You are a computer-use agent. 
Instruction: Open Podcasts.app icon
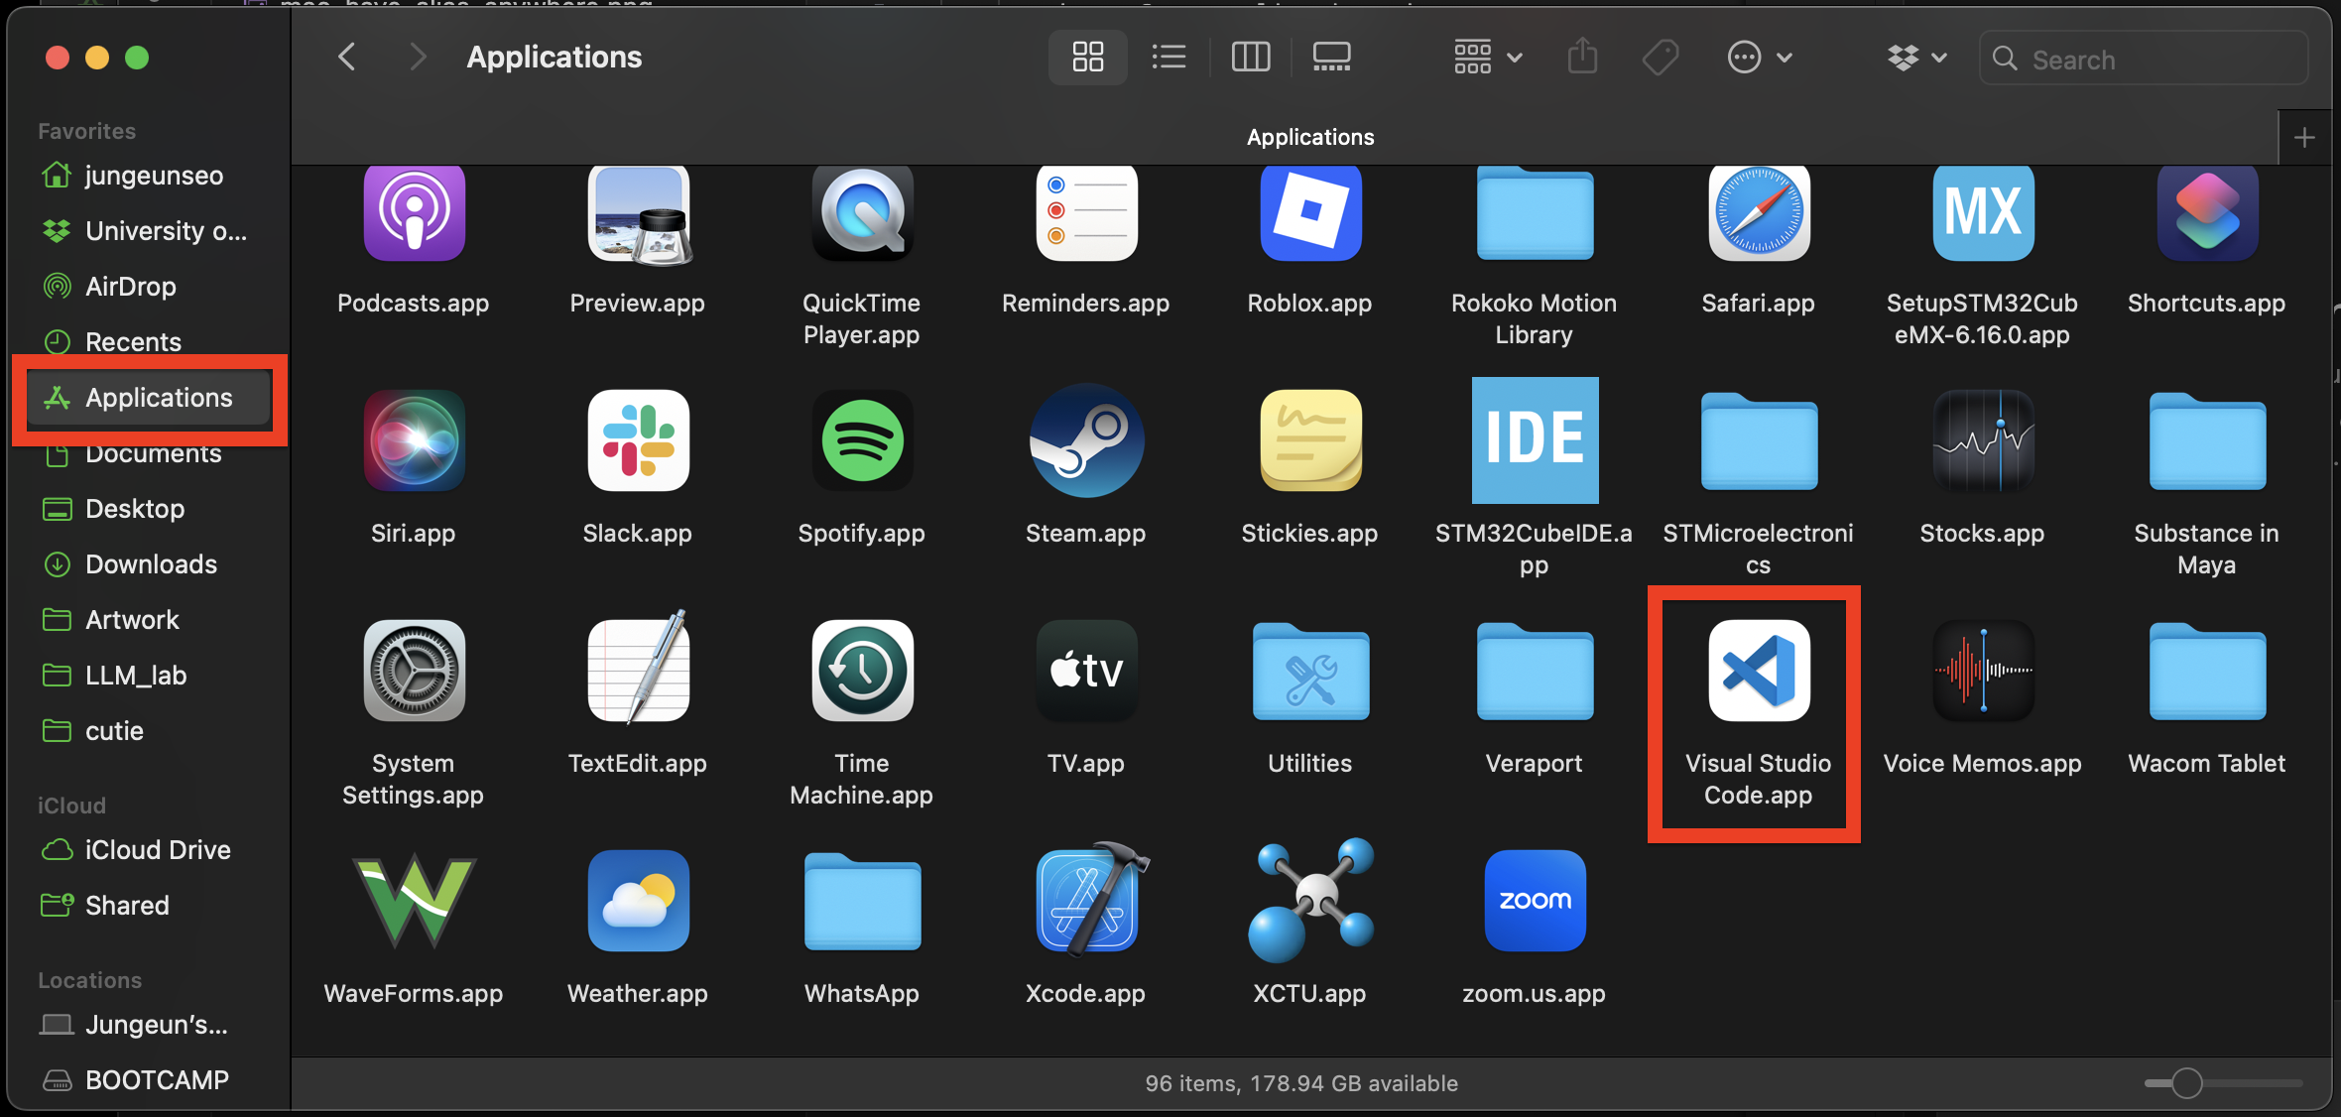(414, 212)
